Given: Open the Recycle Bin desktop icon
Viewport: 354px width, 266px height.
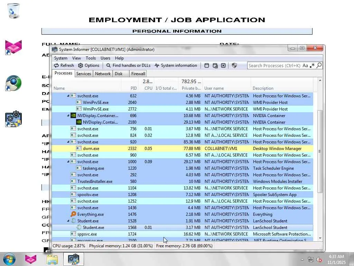Looking at the screenshot, I should (13, 11).
